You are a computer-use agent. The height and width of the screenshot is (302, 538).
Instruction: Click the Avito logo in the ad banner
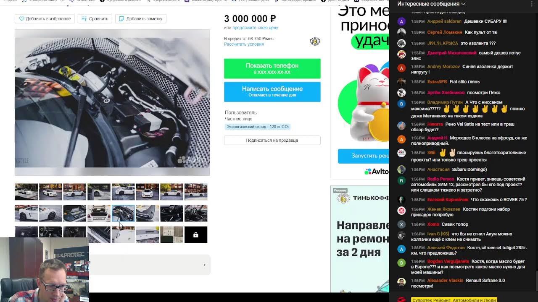(377, 171)
